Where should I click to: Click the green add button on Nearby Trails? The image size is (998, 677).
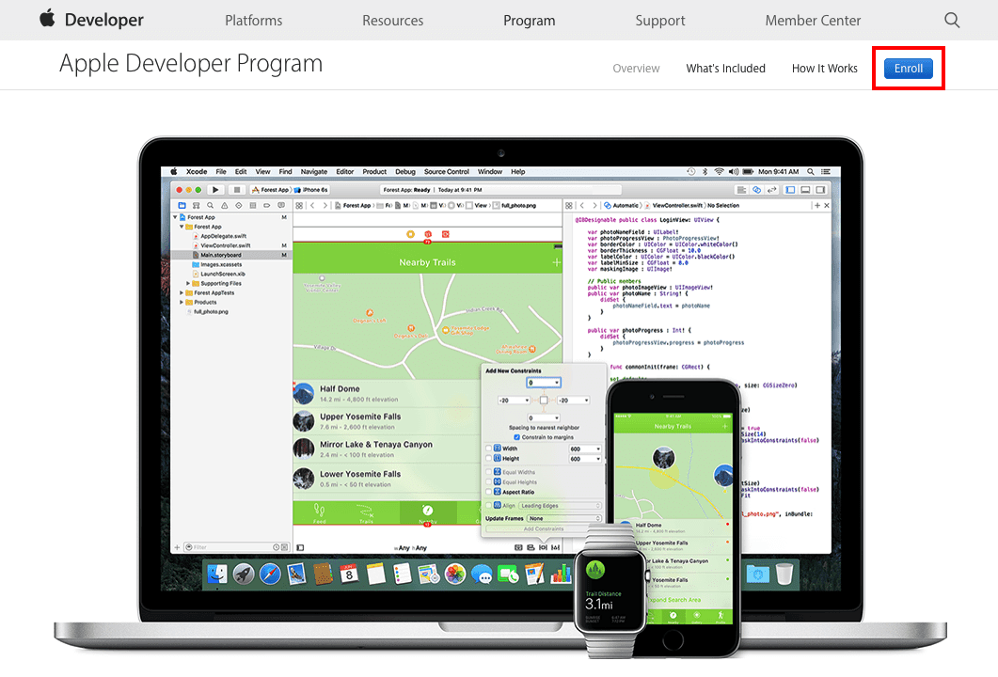(x=557, y=262)
